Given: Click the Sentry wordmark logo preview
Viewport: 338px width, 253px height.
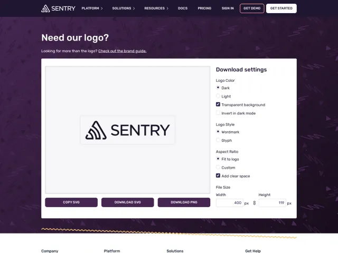Looking at the screenshot, I should pyautogui.click(x=128, y=130).
